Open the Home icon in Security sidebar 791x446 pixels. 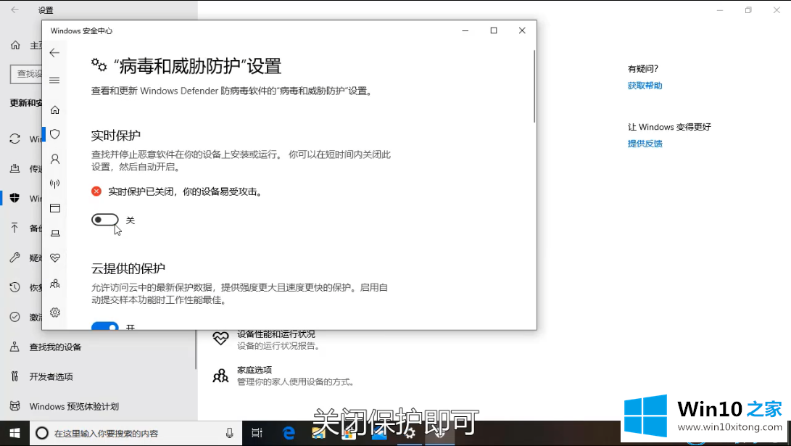coord(55,110)
